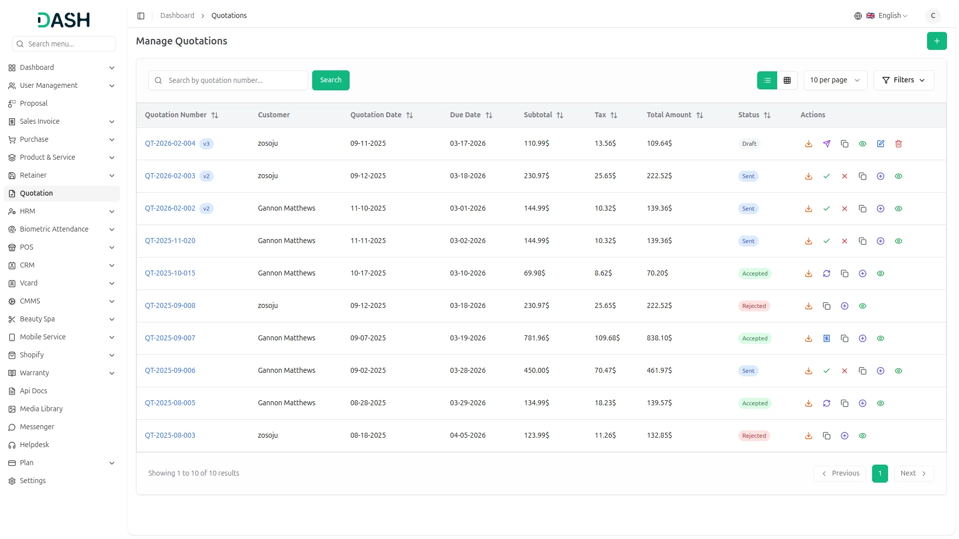Click Next pagination button
The height and width of the screenshot is (539, 959).
coord(914,473)
